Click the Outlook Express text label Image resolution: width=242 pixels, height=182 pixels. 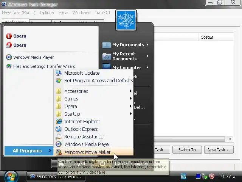point(81,129)
